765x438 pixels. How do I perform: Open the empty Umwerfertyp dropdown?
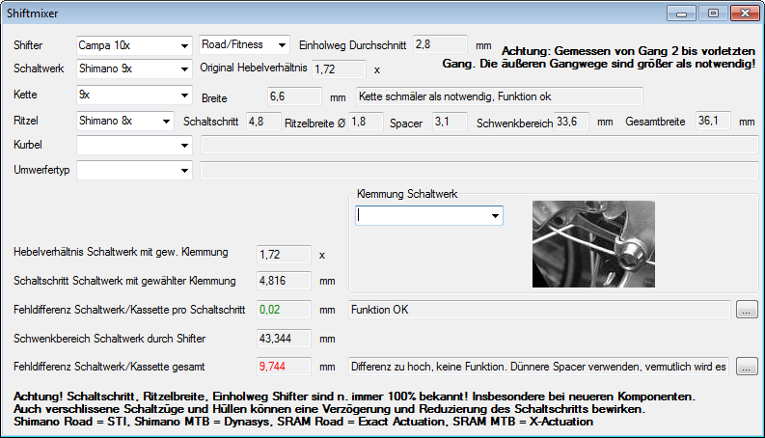[x=133, y=170]
